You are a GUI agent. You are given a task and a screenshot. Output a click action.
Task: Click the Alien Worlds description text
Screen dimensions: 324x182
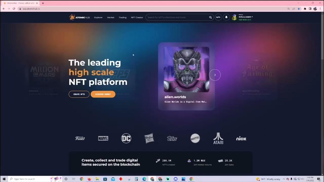pyautogui.click(x=185, y=102)
